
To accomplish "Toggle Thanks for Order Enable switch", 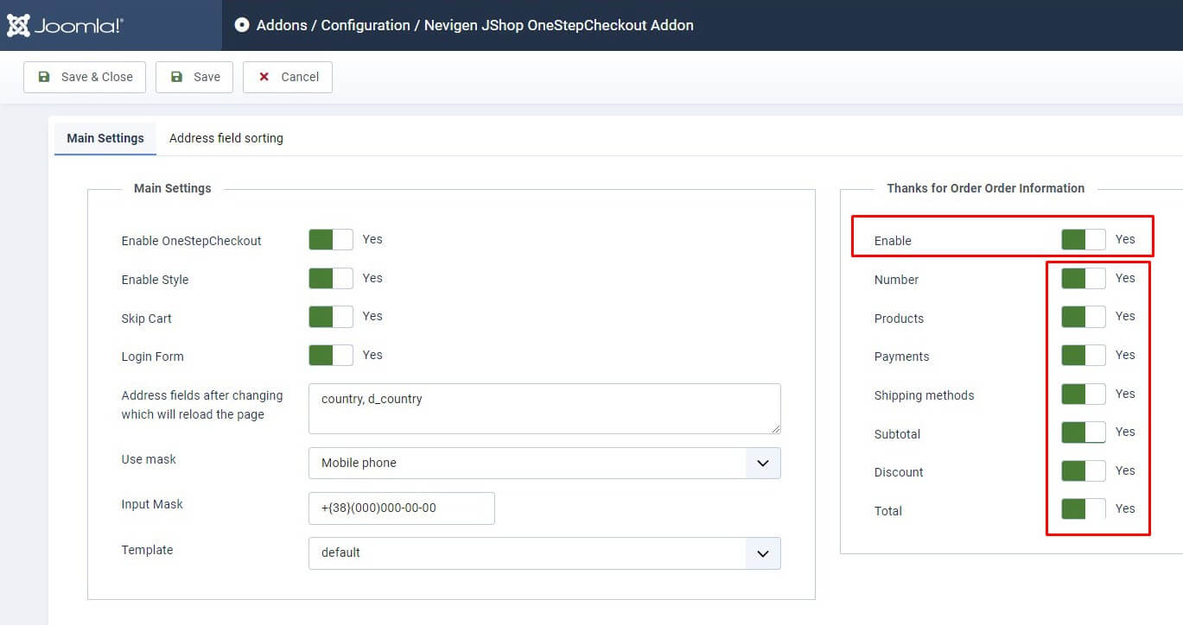I will (1083, 240).
